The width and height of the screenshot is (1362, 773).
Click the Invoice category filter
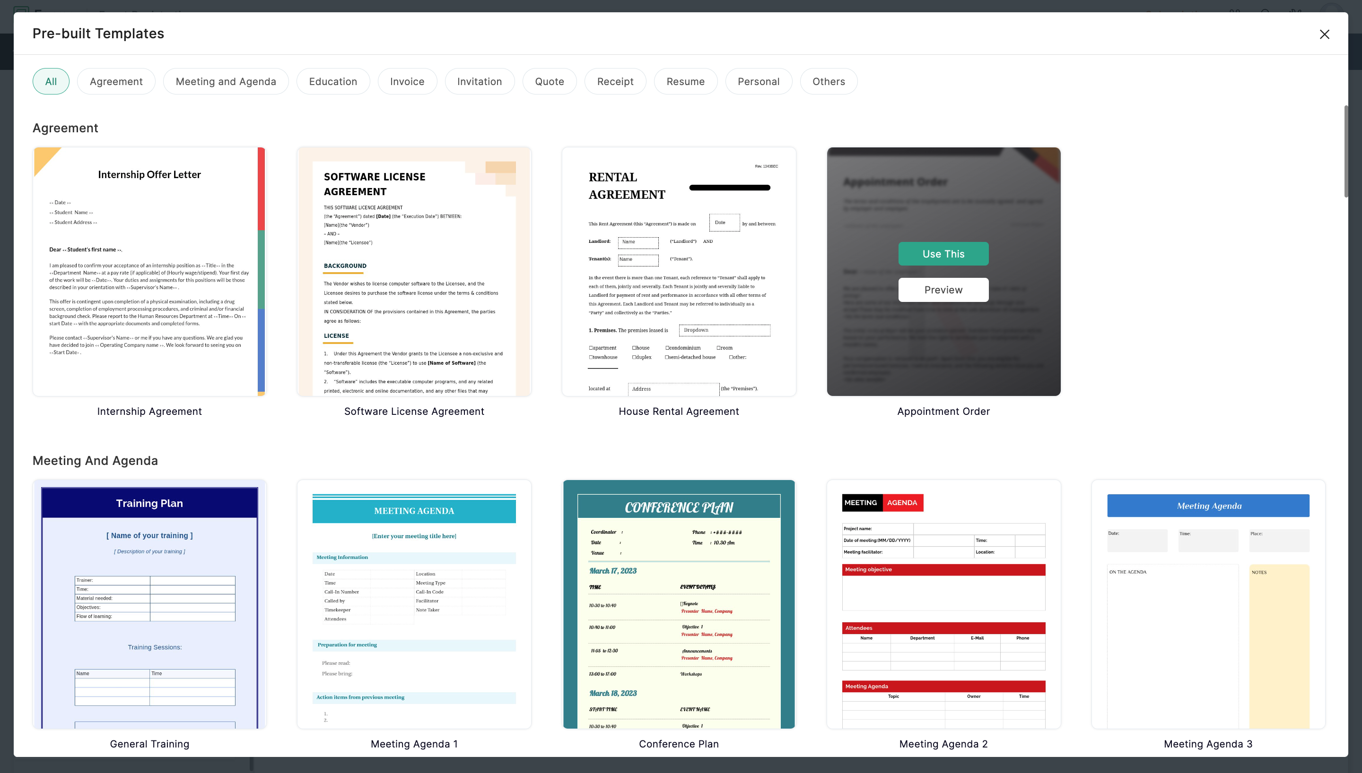tap(407, 80)
